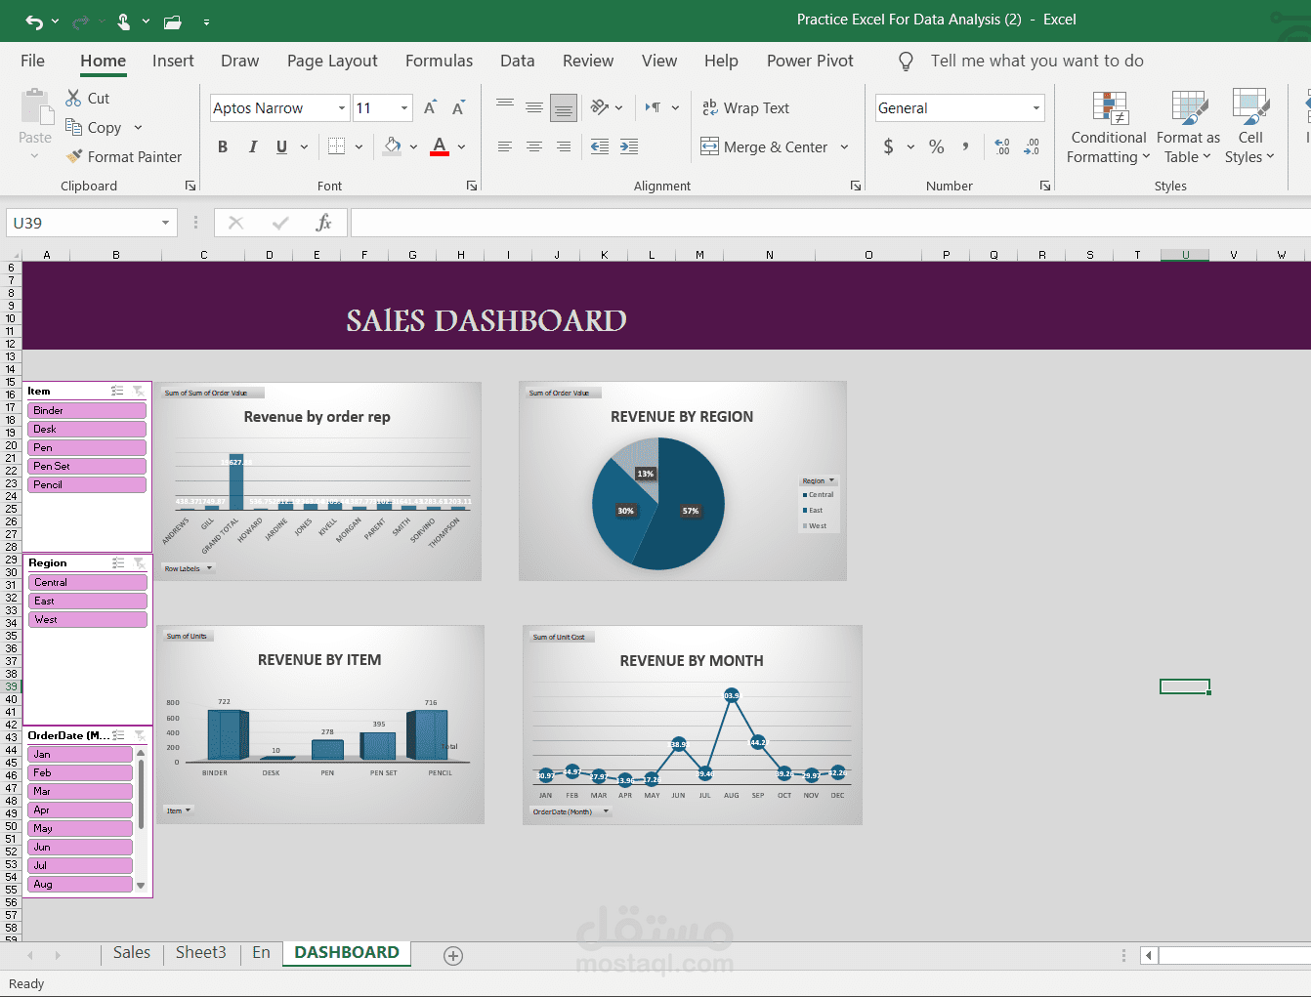Expand the General number format dropdown
The width and height of the screenshot is (1311, 997).
click(1036, 107)
